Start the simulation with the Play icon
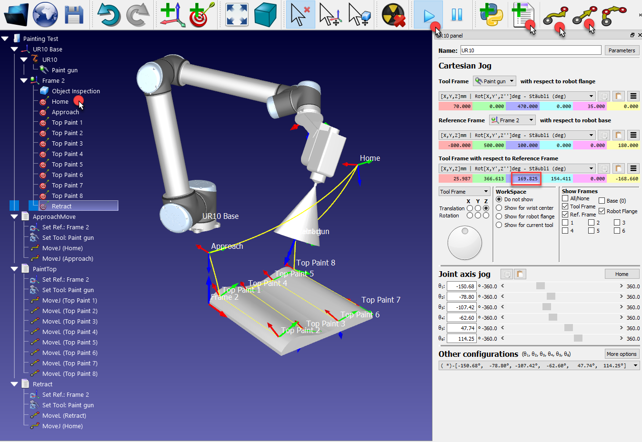This screenshot has width=642, height=442. click(427, 14)
